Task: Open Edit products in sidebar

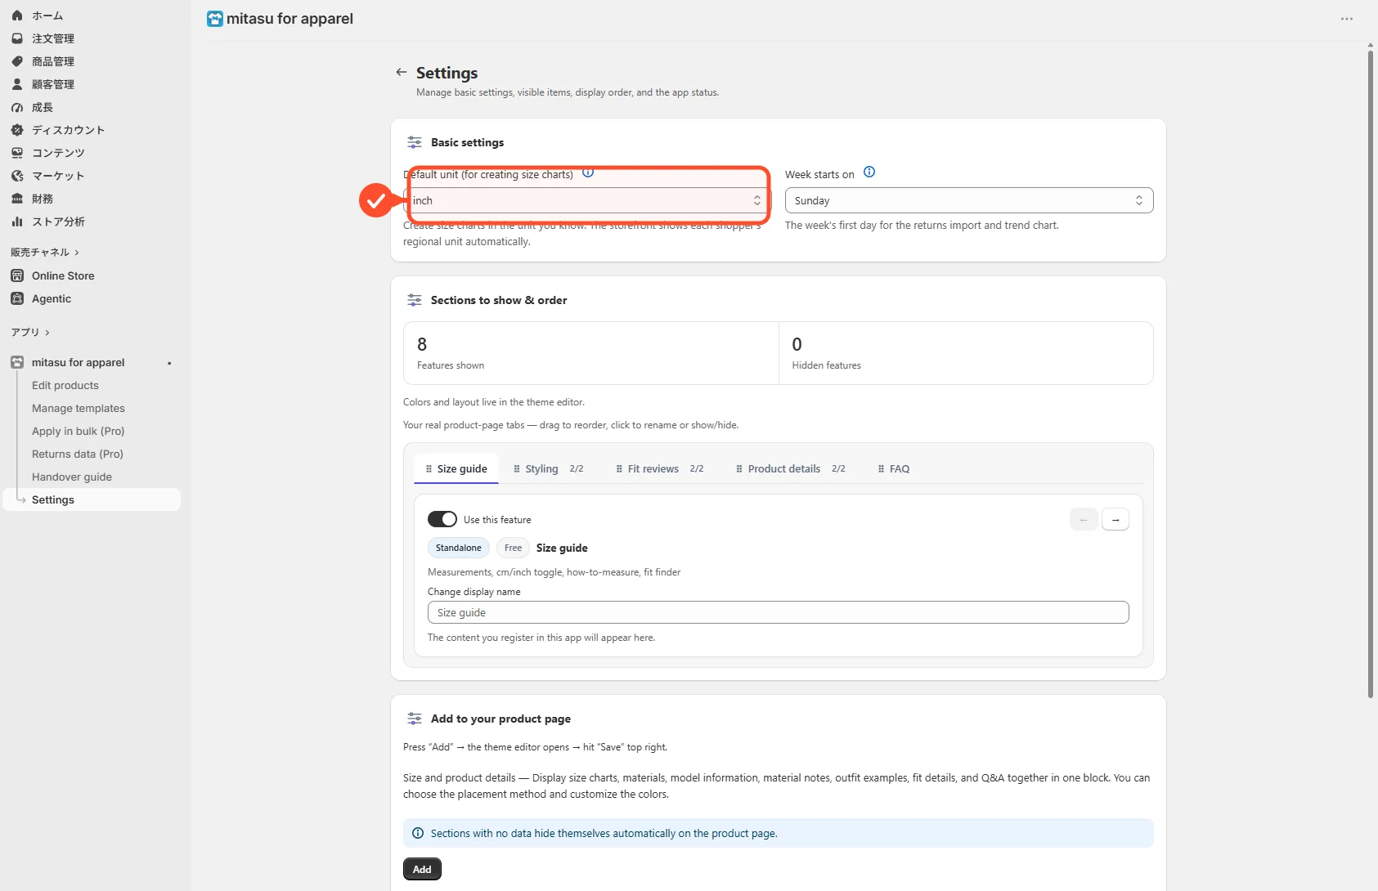Action: coord(65,385)
